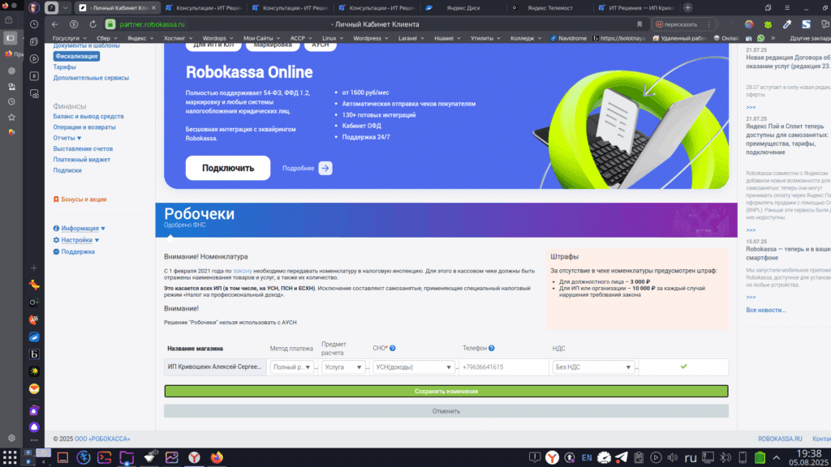Click the green padlock site security icon
Screen dimensions: 831x467
[x=110, y=24]
